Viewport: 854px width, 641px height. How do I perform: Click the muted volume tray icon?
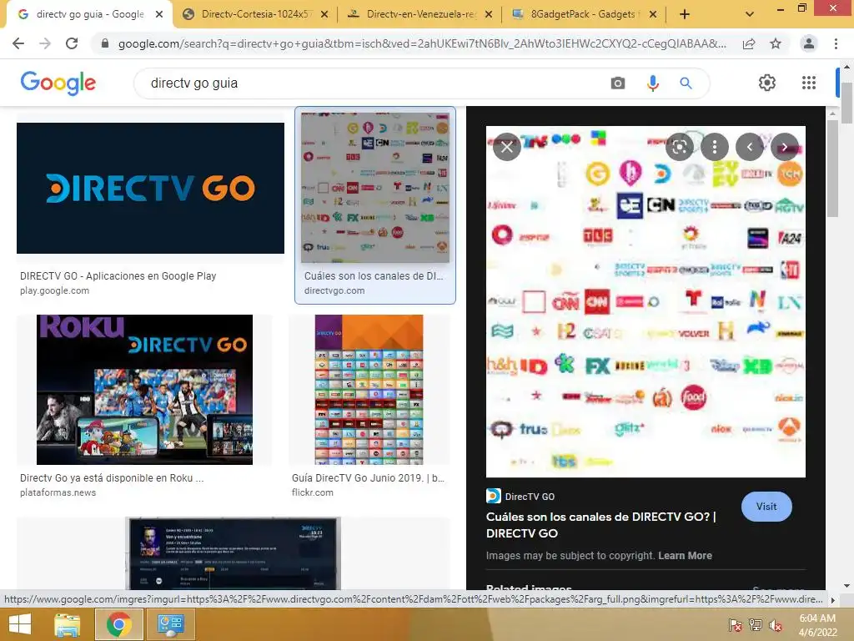(x=776, y=625)
